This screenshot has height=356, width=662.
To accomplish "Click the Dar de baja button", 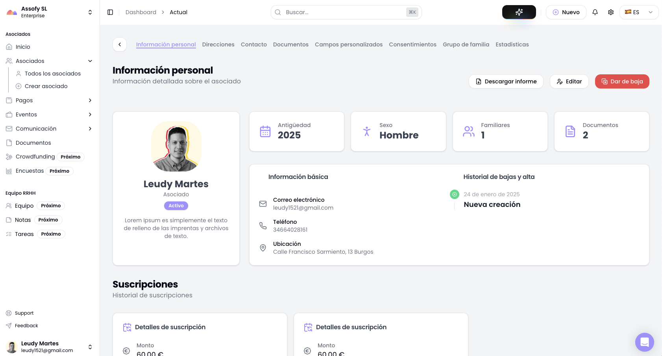I will pyautogui.click(x=622, y=81).
